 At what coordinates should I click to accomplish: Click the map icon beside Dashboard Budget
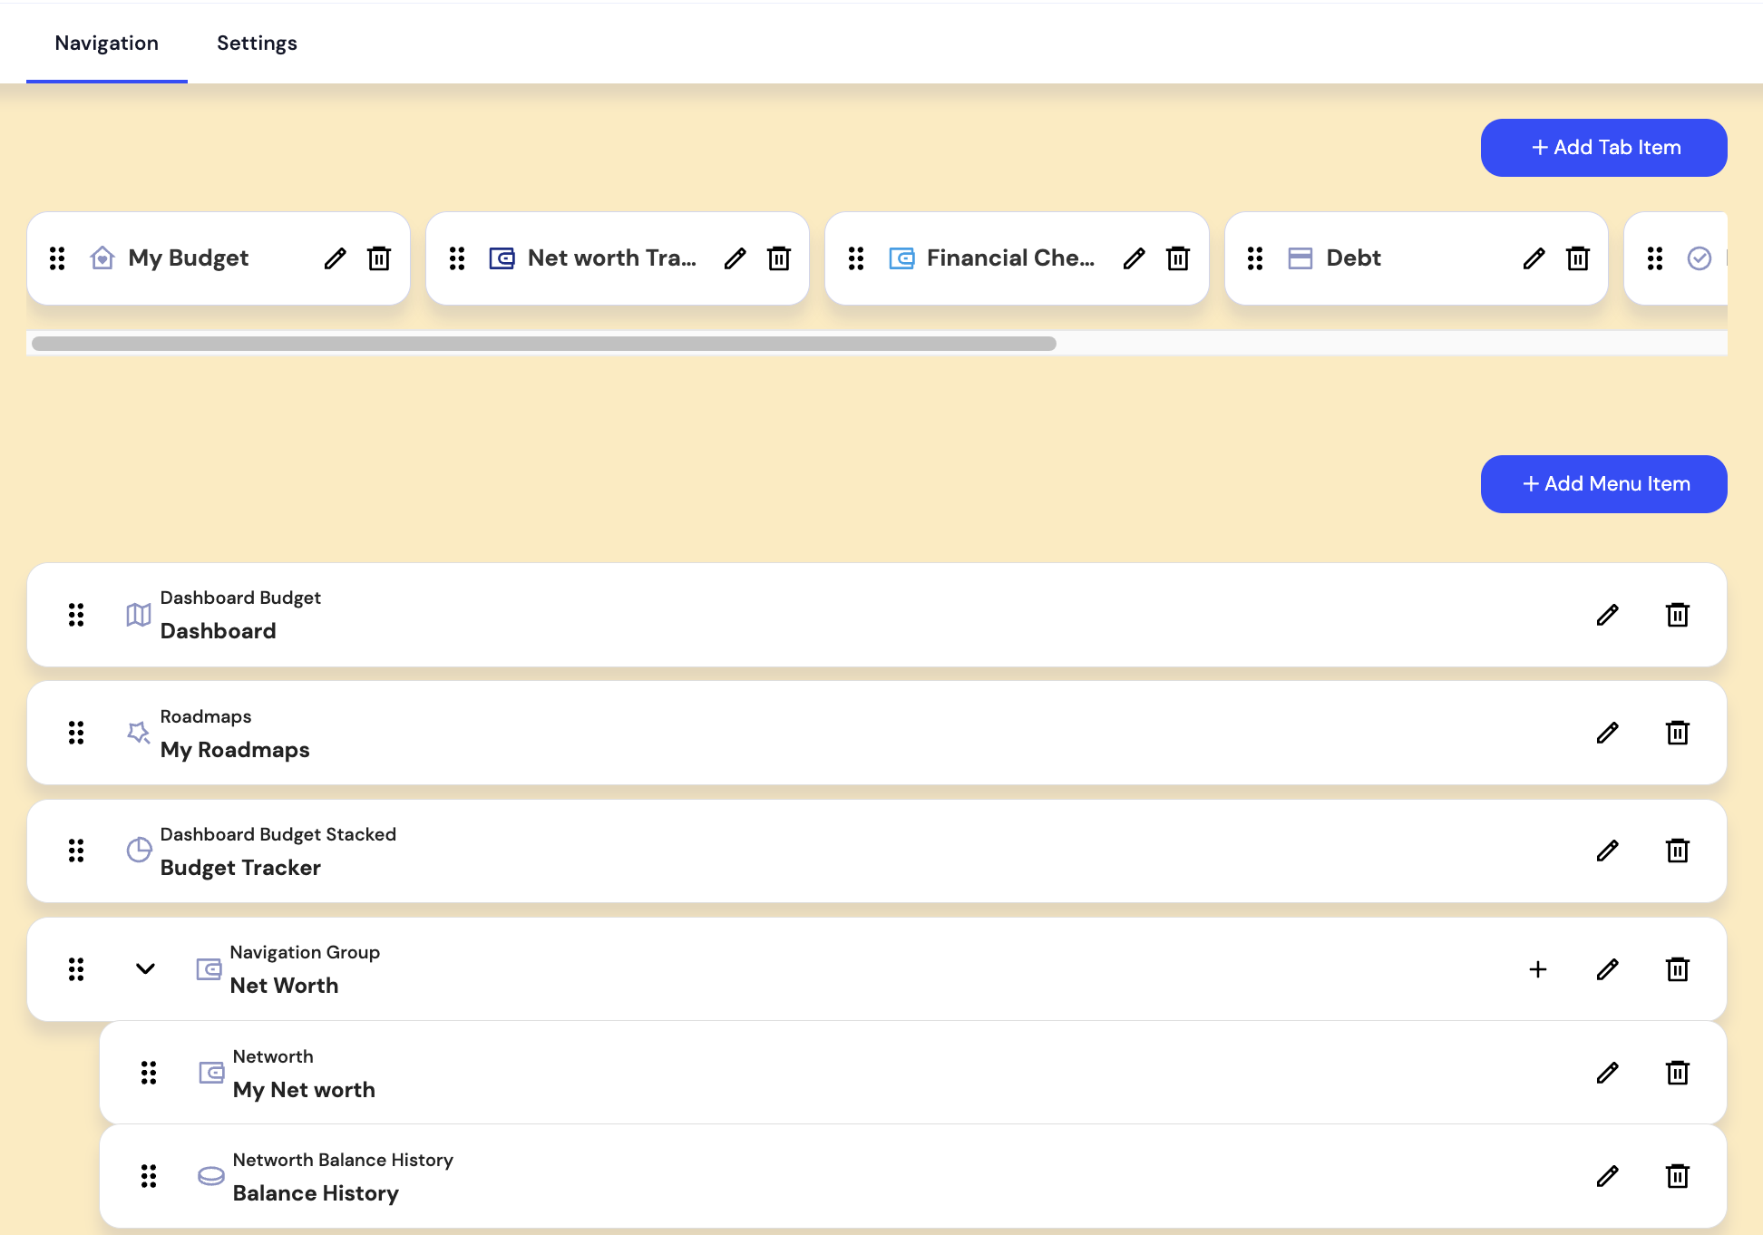click(x=138, y=615)
